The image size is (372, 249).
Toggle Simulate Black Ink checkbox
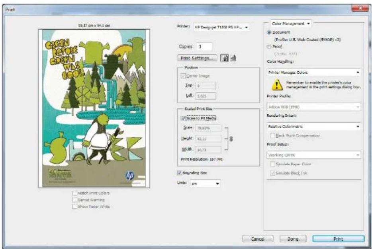(x=273, y=173)
